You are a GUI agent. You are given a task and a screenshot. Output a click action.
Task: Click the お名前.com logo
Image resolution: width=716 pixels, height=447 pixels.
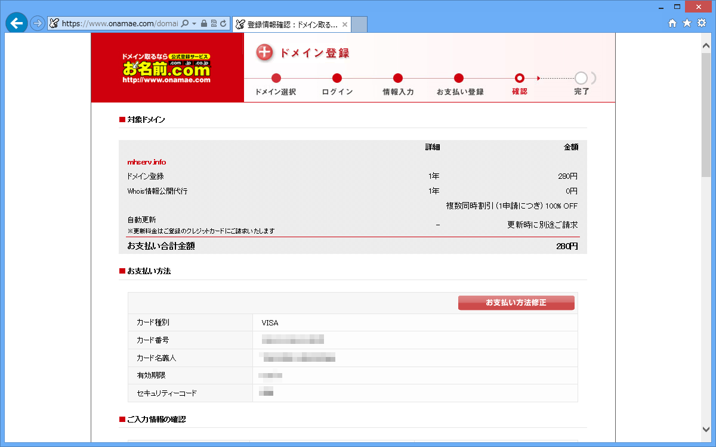coord(167,67)
